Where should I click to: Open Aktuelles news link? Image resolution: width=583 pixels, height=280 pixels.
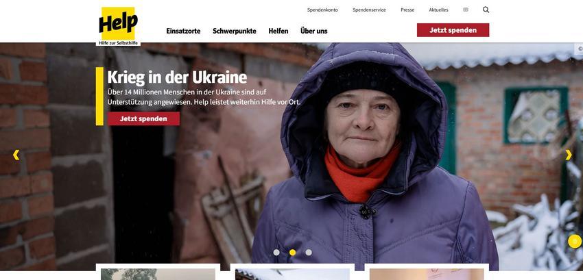point(438,10)
